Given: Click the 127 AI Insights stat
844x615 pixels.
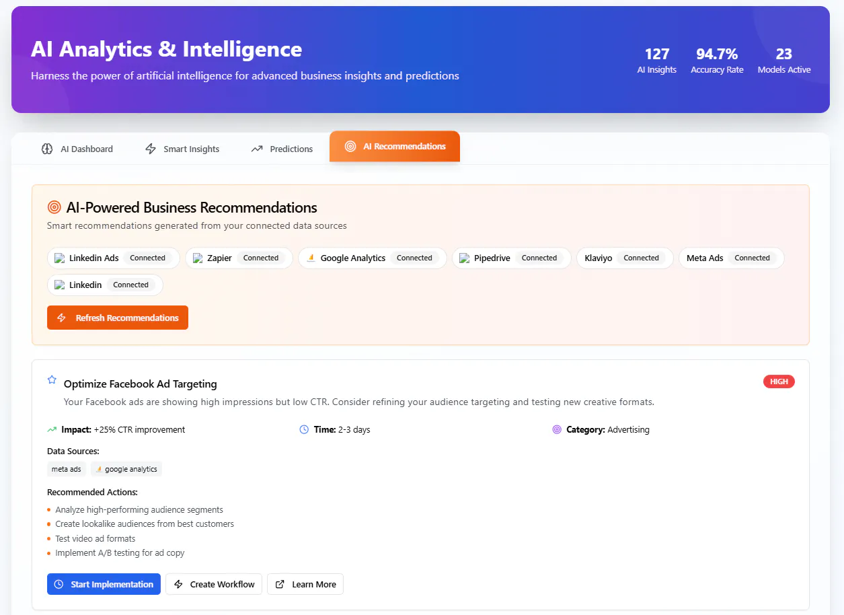Looking at the screenshot, I should (x=657, y=60).
